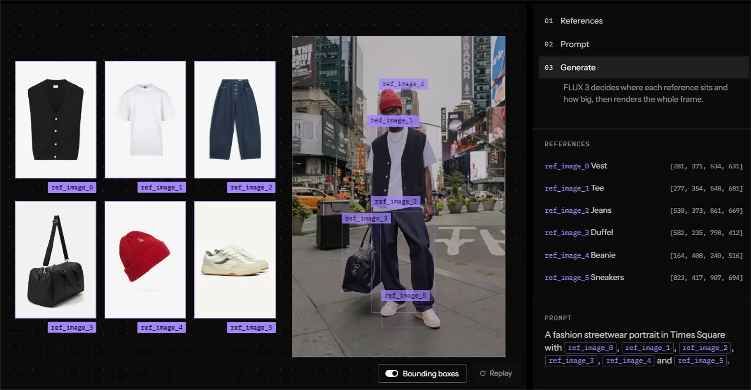This screenshot has width=751, height=390.
Task: Click the ref_image_5 chip in the prompt
Action: click(x=700, y=361)
